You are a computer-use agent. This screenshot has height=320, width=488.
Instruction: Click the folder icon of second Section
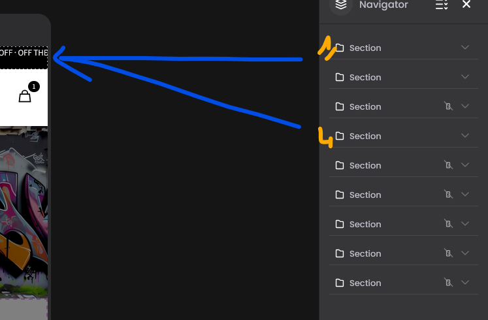(x=340, y=77)
